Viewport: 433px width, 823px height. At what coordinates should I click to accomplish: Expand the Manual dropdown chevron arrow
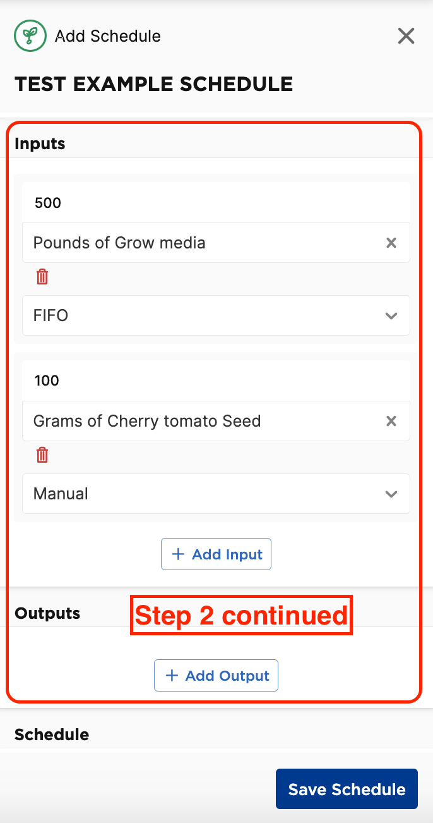pos(391,494)
